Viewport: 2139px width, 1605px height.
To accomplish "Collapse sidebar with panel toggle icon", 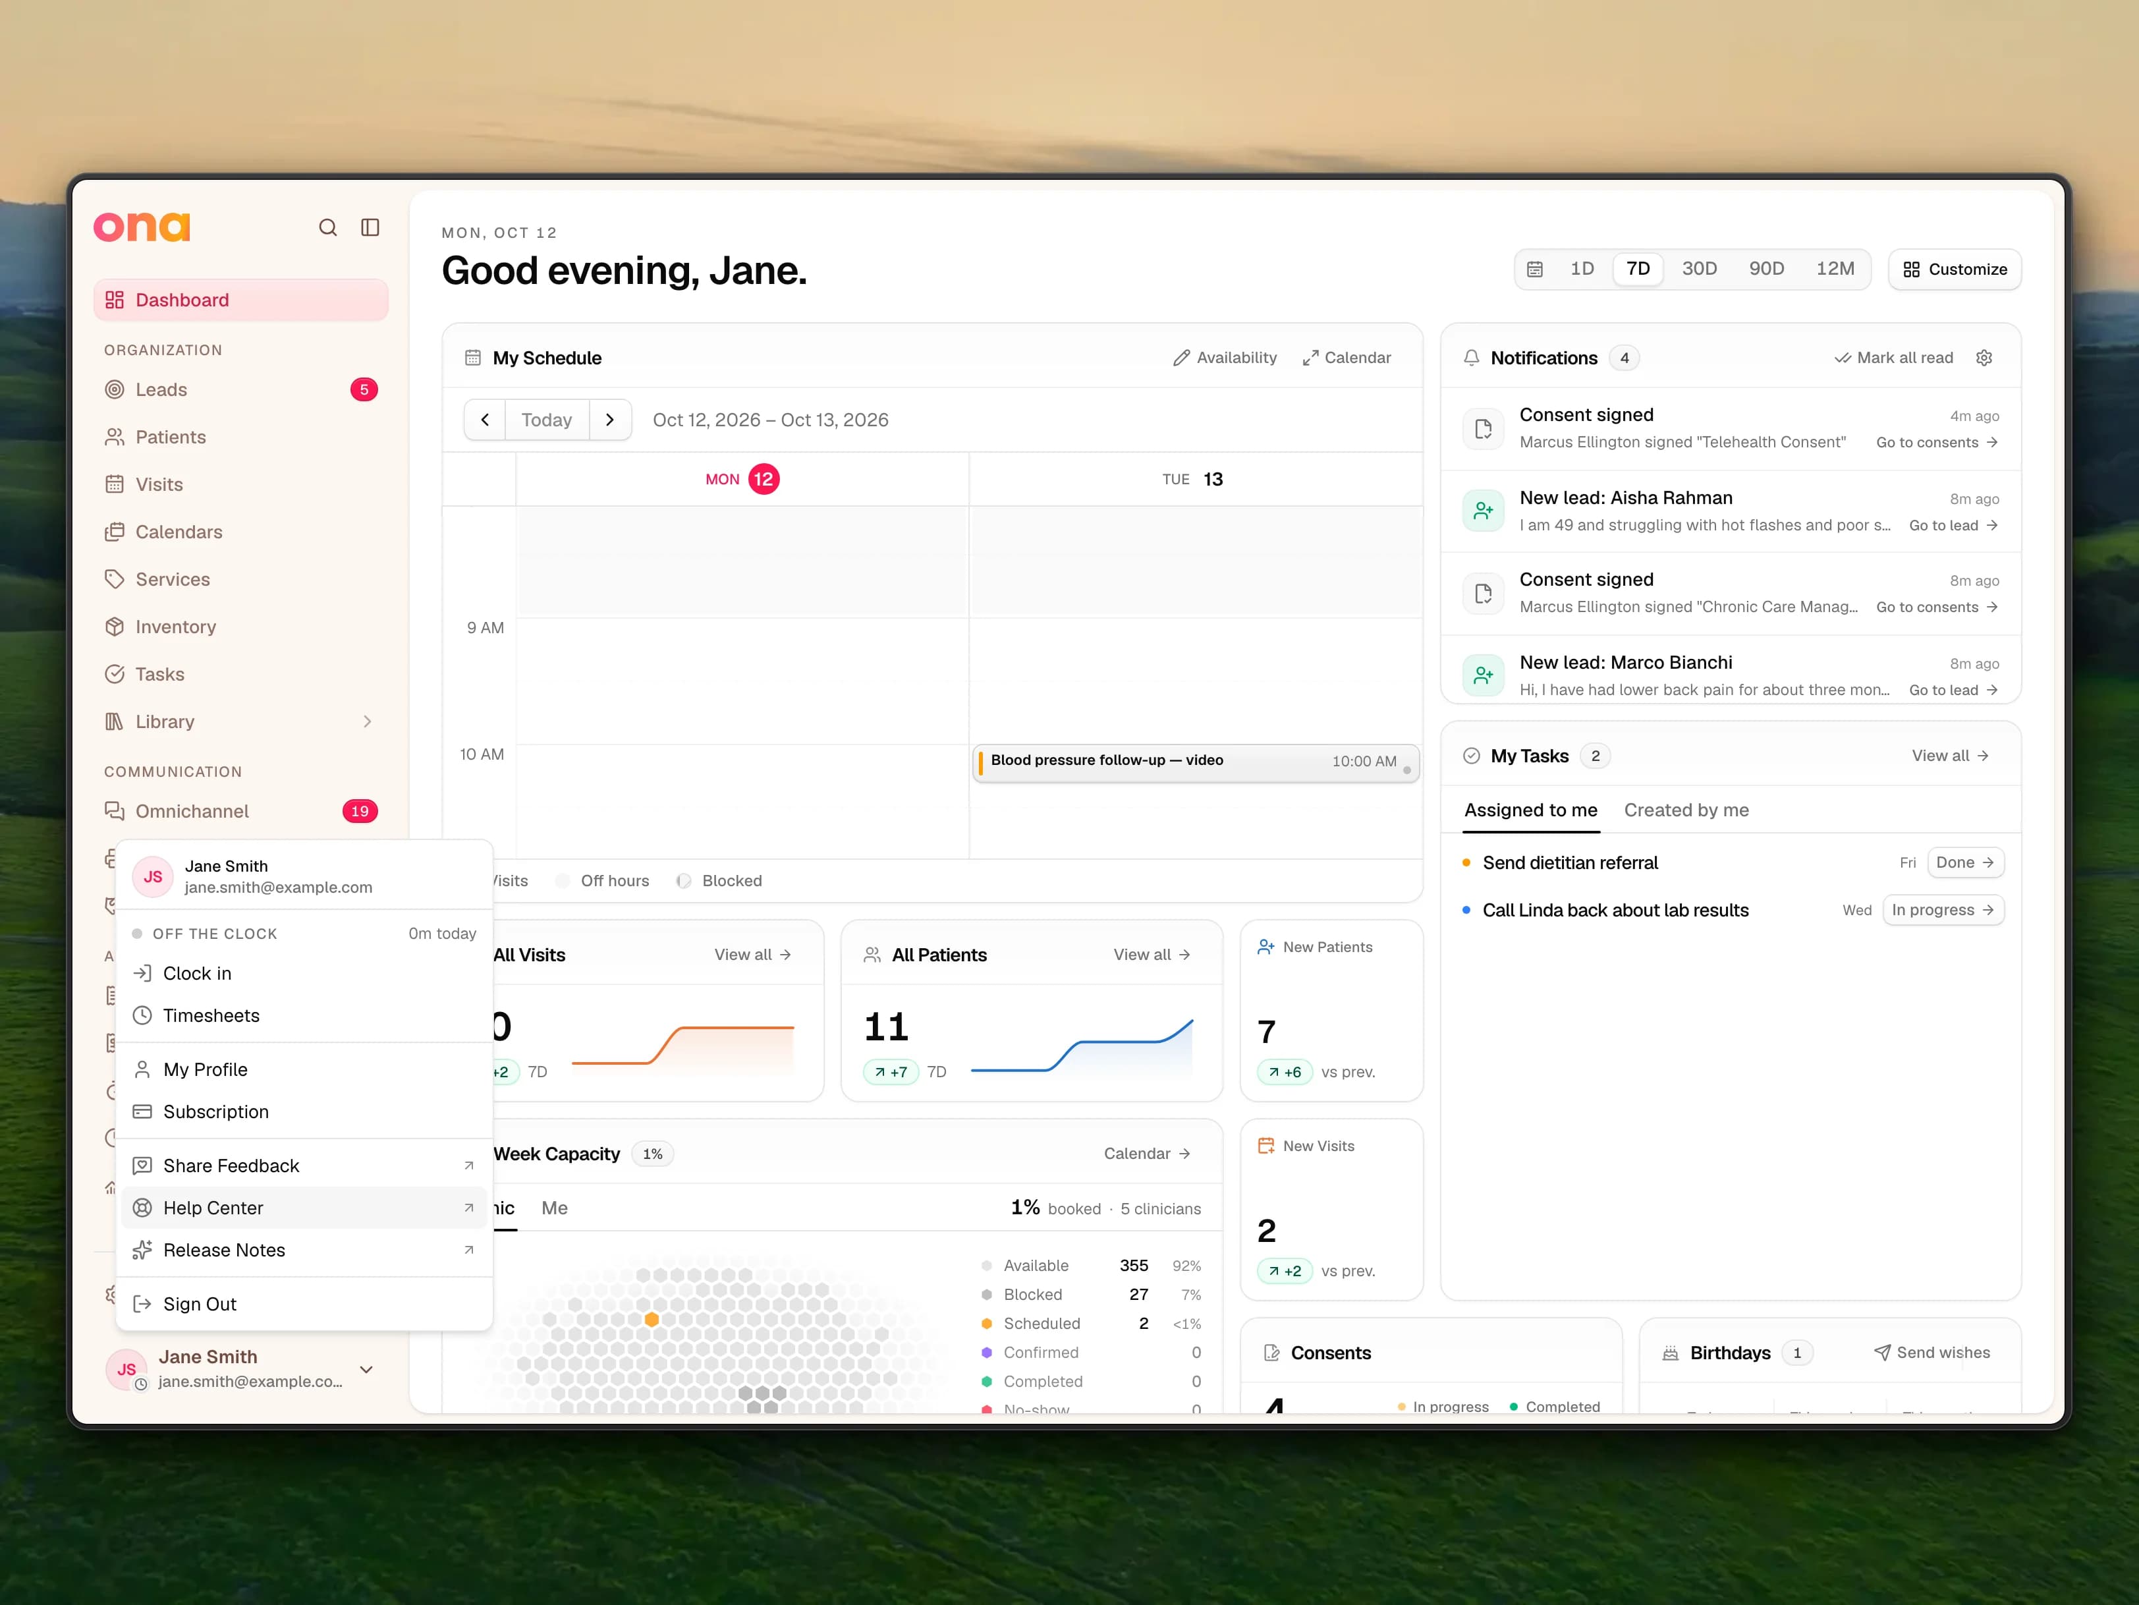I will coord(370,227).
